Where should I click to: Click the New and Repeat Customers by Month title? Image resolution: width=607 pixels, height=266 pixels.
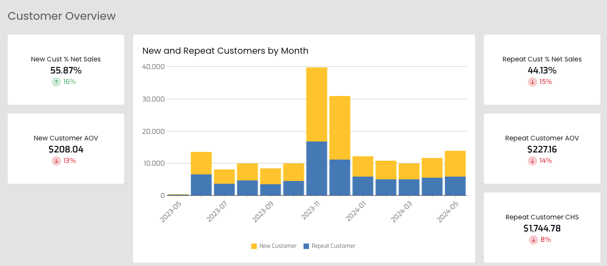pyautogui.click(x=225, y=50)
